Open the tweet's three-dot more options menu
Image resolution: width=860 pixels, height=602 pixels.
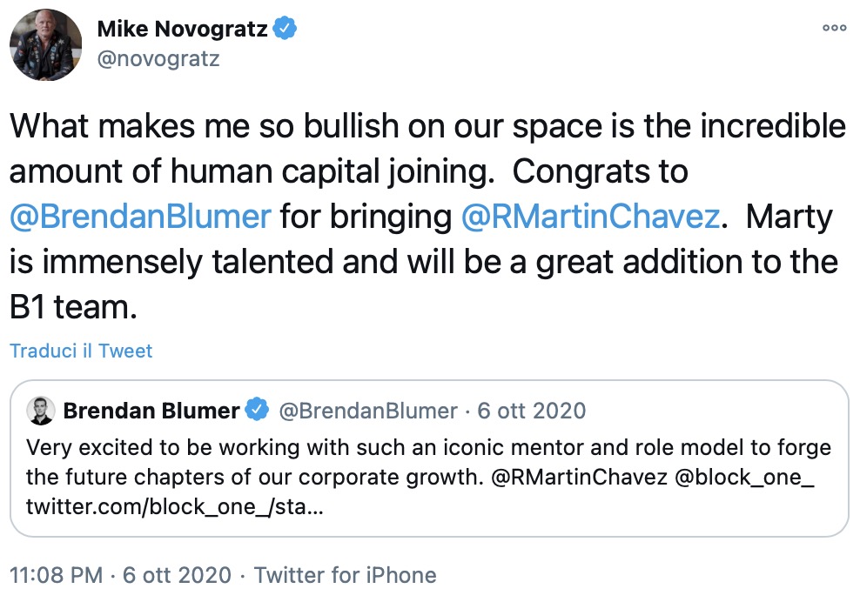click(x=834, y=28)
